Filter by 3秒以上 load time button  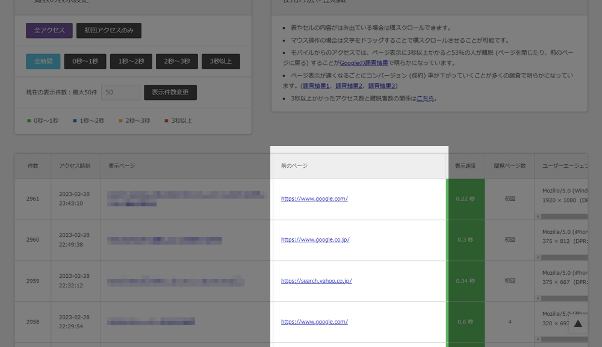[221, 61]
